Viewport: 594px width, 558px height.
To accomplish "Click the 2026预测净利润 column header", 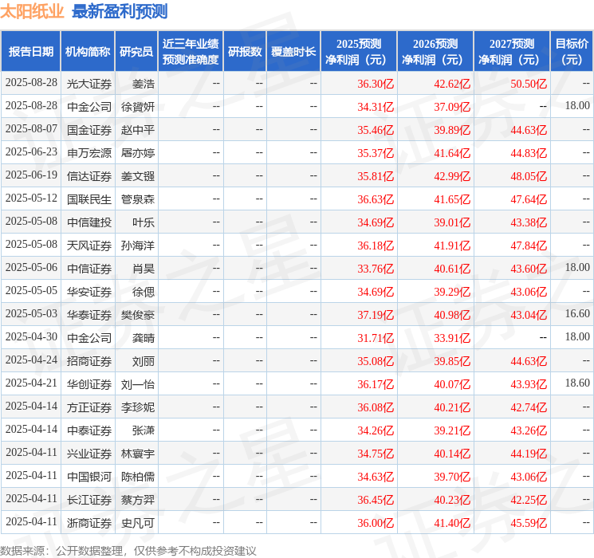I will coord(435,52).
